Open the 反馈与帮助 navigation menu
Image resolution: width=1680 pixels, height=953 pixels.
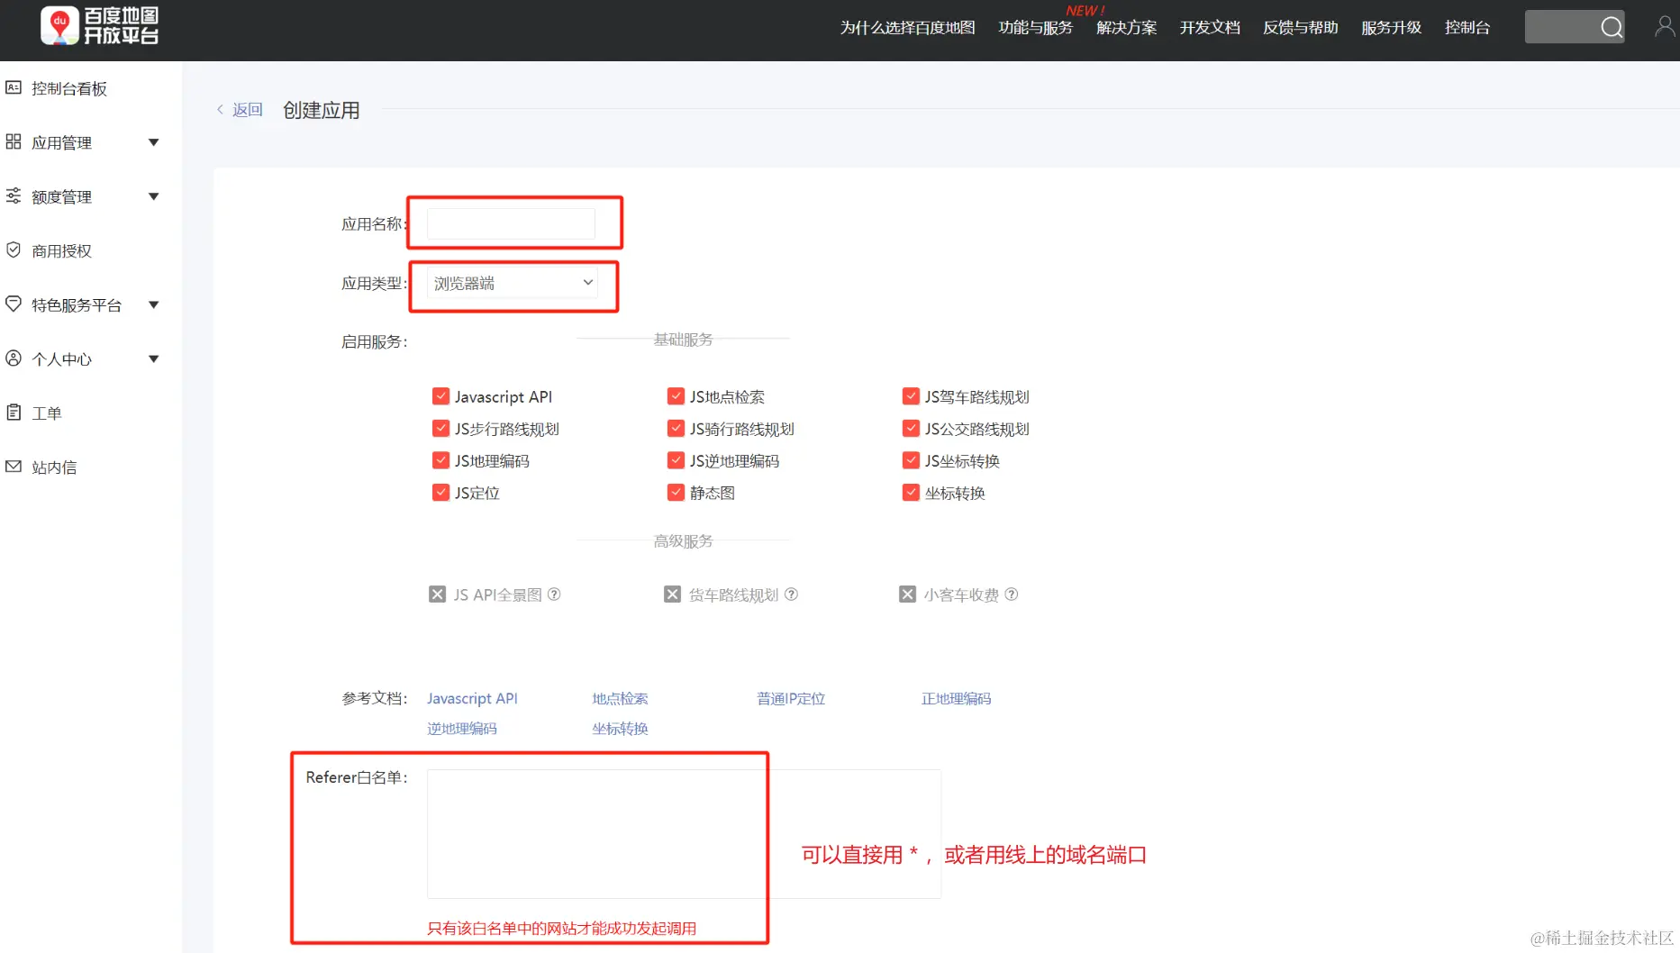(1301, 28)
